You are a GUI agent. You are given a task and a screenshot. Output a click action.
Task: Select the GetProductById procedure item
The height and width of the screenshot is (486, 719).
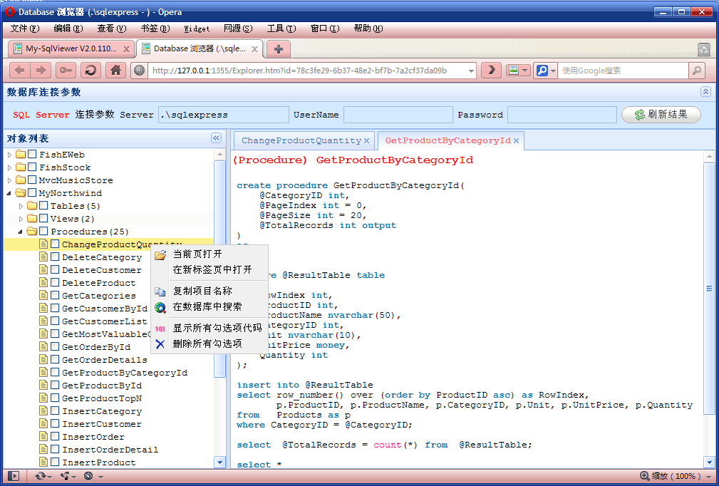click(x=102, y=386)
